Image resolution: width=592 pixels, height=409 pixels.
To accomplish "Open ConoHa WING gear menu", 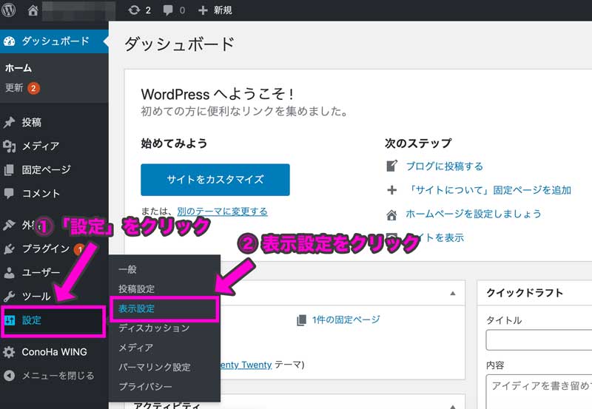I will coord(54,351).
